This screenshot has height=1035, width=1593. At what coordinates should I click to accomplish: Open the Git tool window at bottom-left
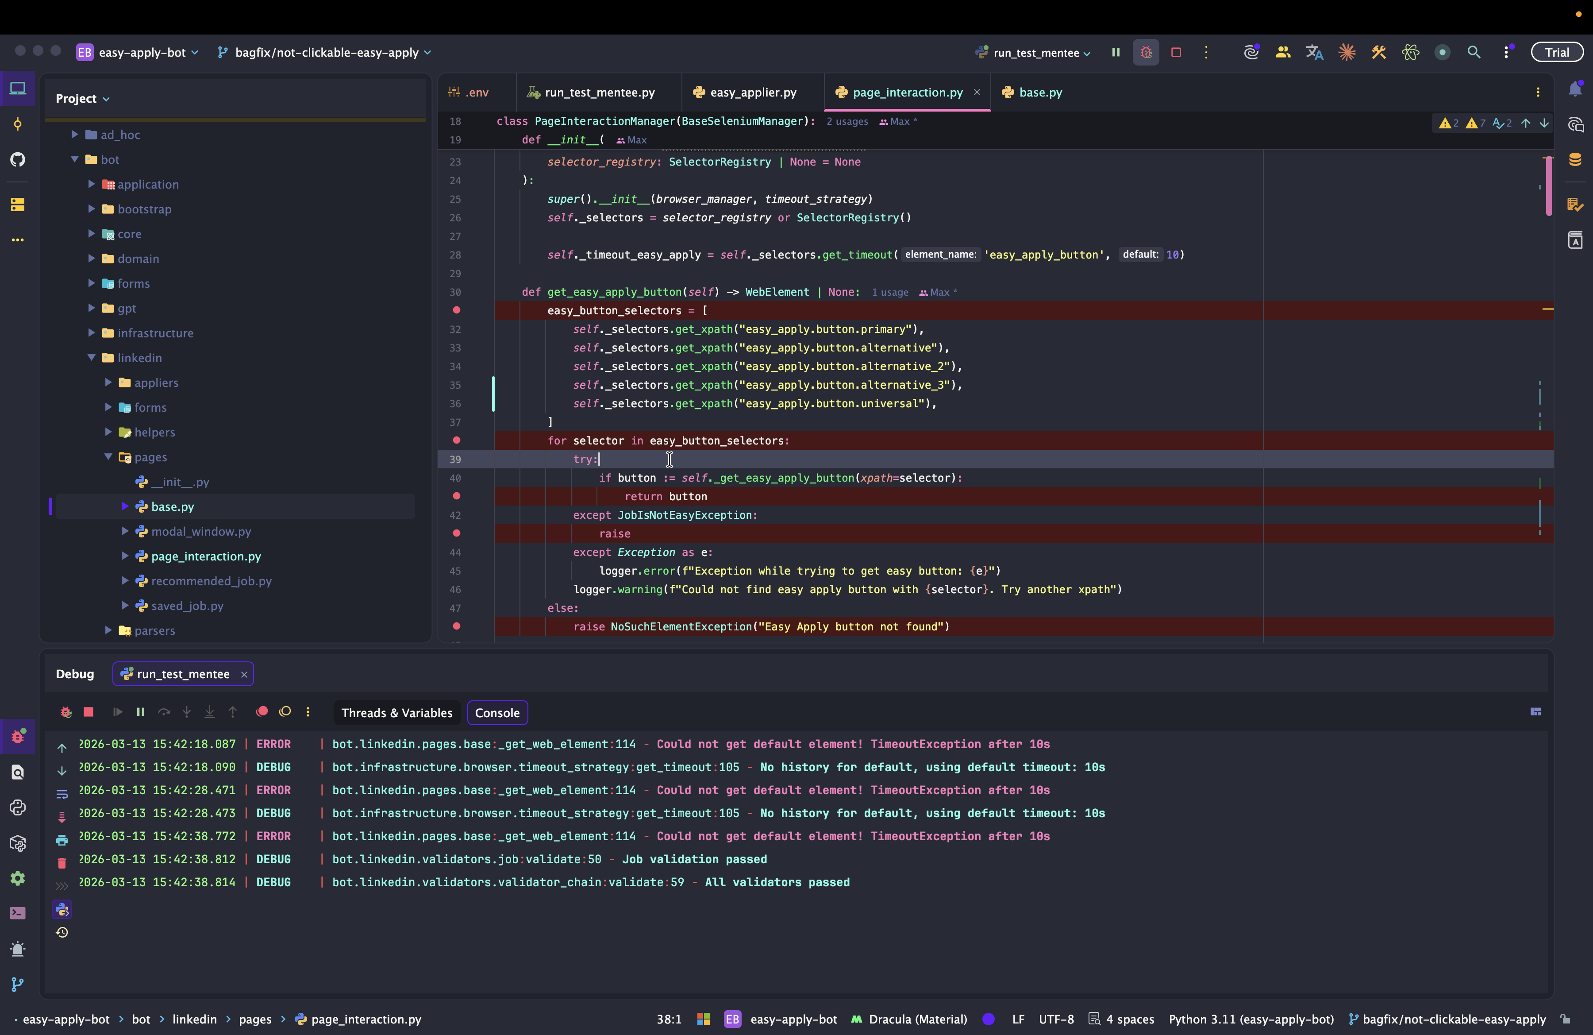[x=18, y=984]
